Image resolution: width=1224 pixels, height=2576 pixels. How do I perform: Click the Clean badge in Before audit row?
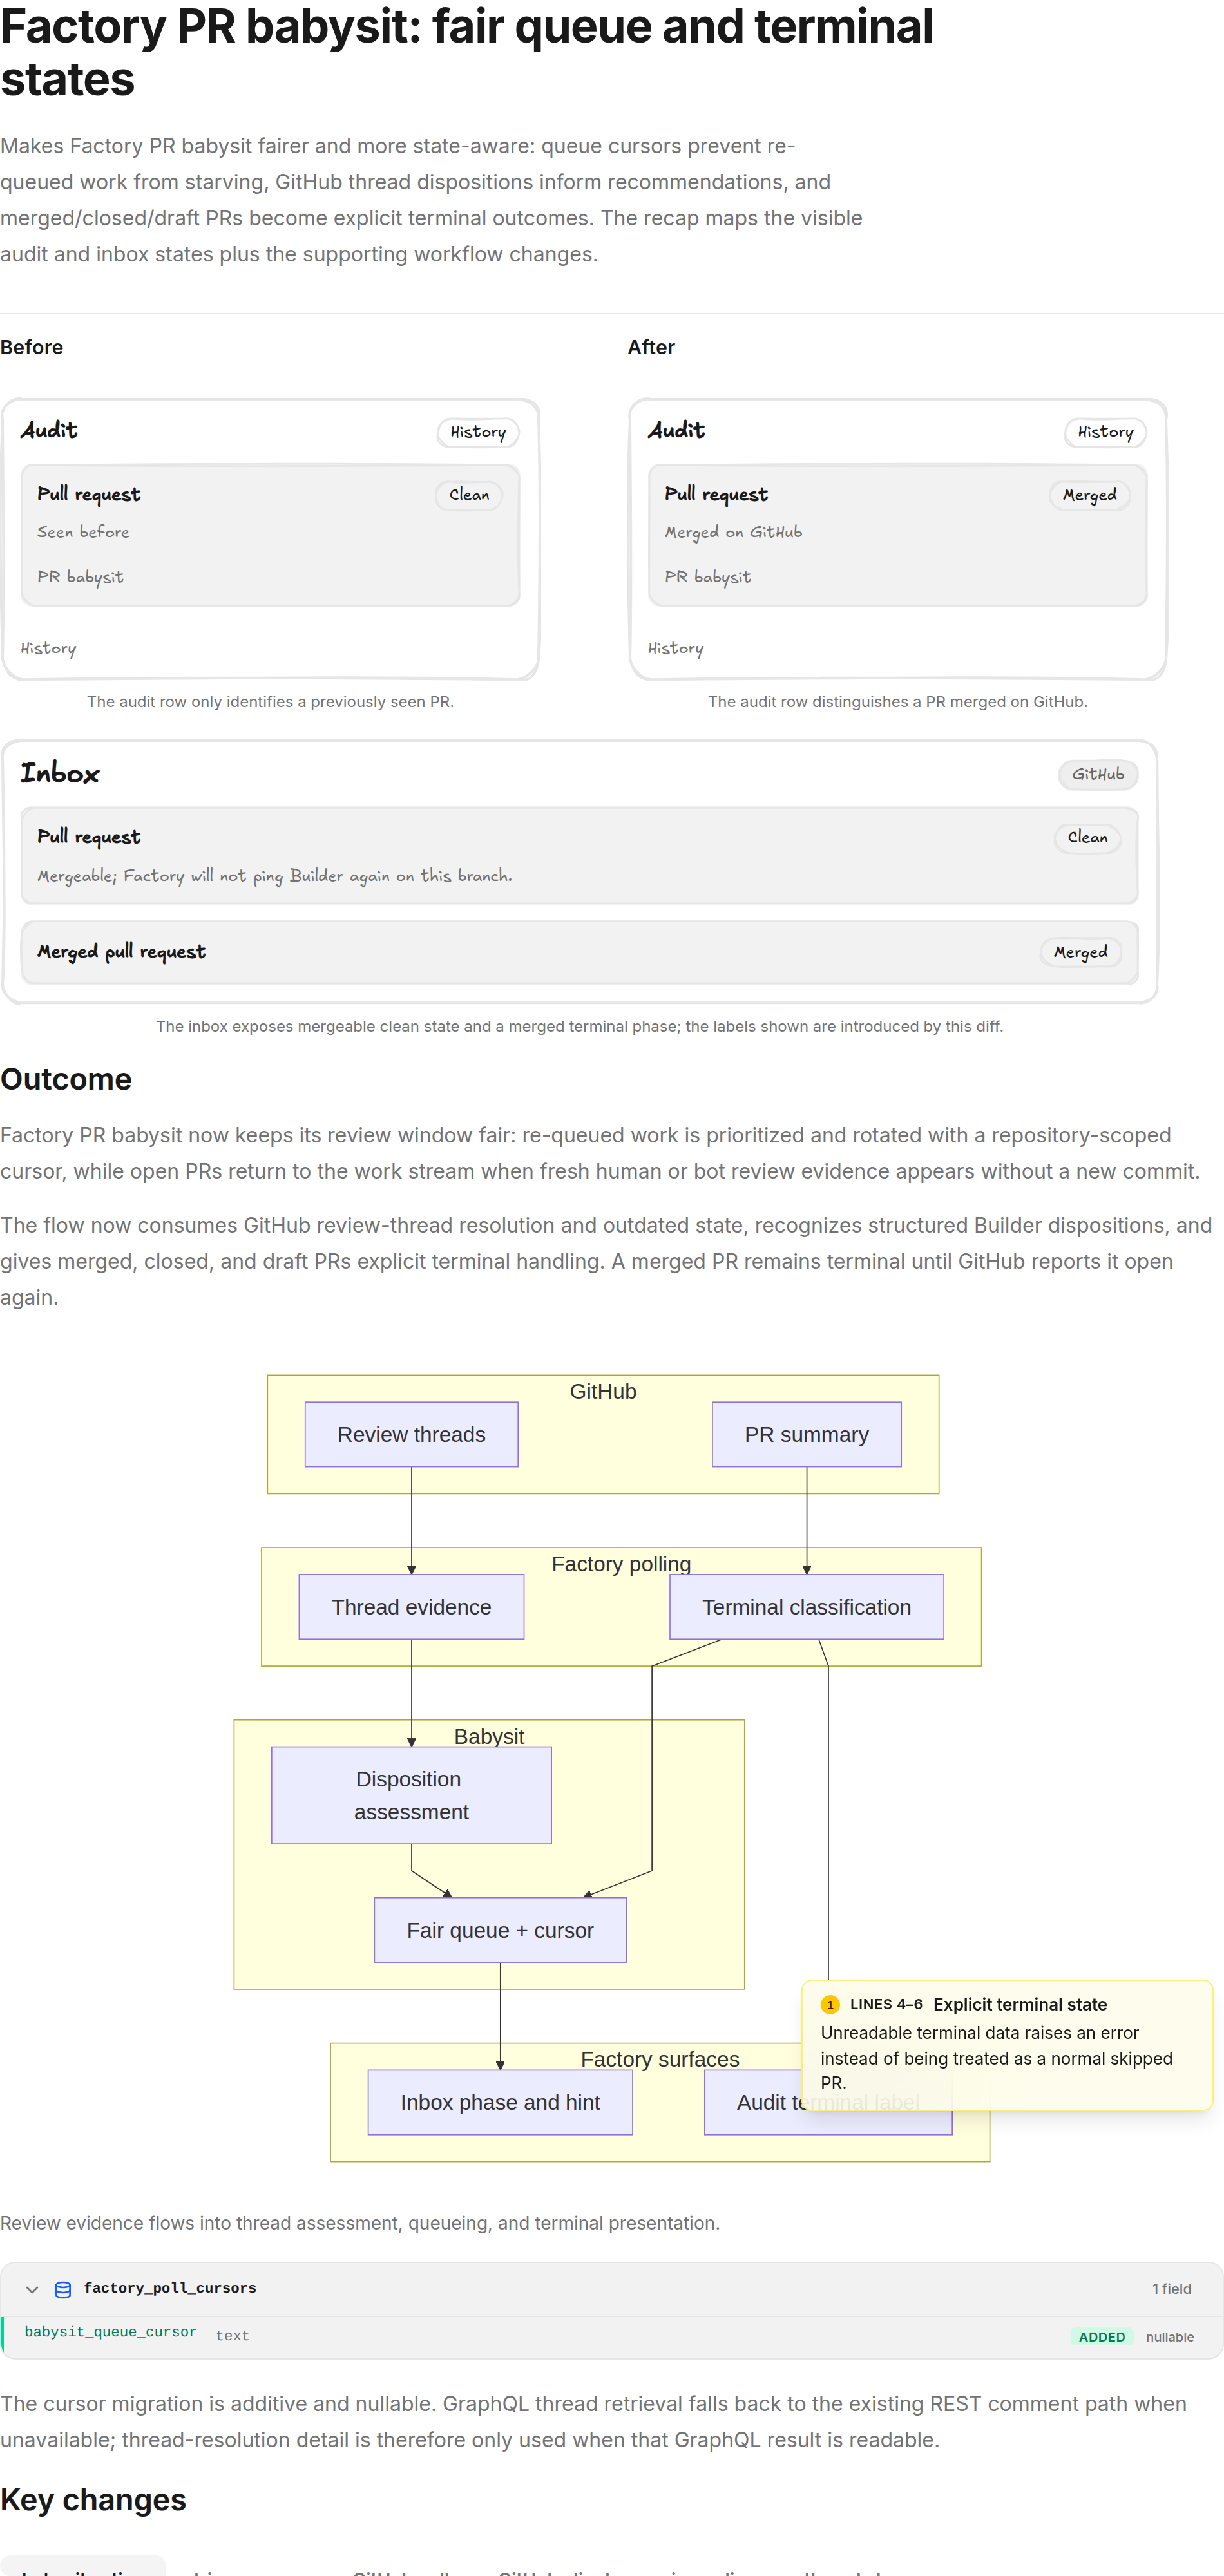click(x=469, y=495)
